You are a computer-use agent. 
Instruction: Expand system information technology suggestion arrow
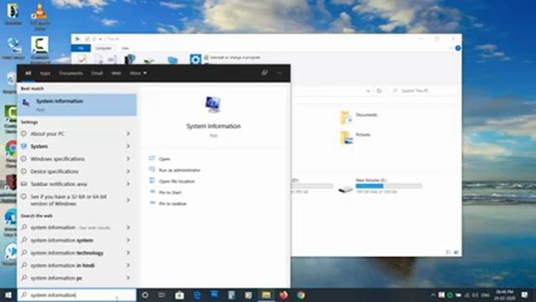pyautogui.click(x=128, y=253)
